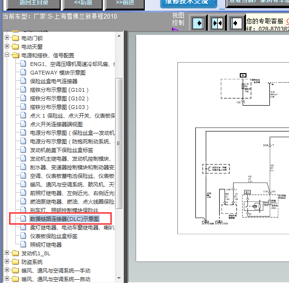Screen dimensions: 289x283
Task: Open 雾灯继电器、电动车窗继电器 item
Action: (73, 228)
